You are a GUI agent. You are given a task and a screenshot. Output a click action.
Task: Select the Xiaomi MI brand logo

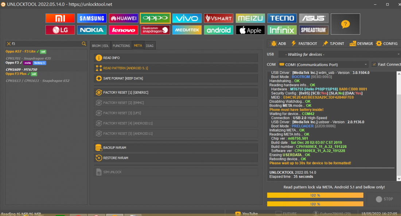coord(60,18)
